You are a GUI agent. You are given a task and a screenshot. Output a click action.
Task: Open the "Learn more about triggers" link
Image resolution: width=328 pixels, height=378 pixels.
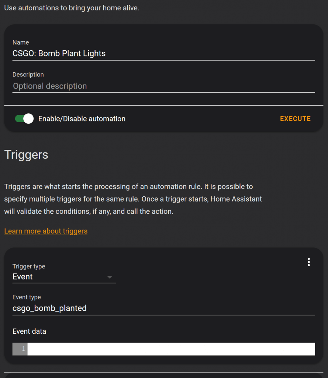46,231
